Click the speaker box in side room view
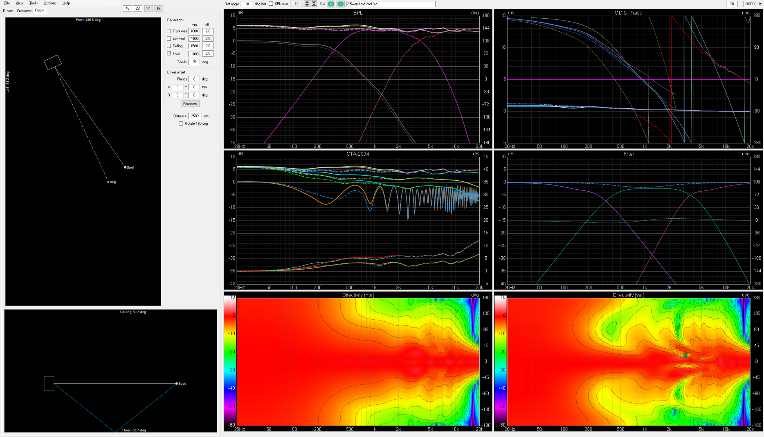 coord(49,383)
